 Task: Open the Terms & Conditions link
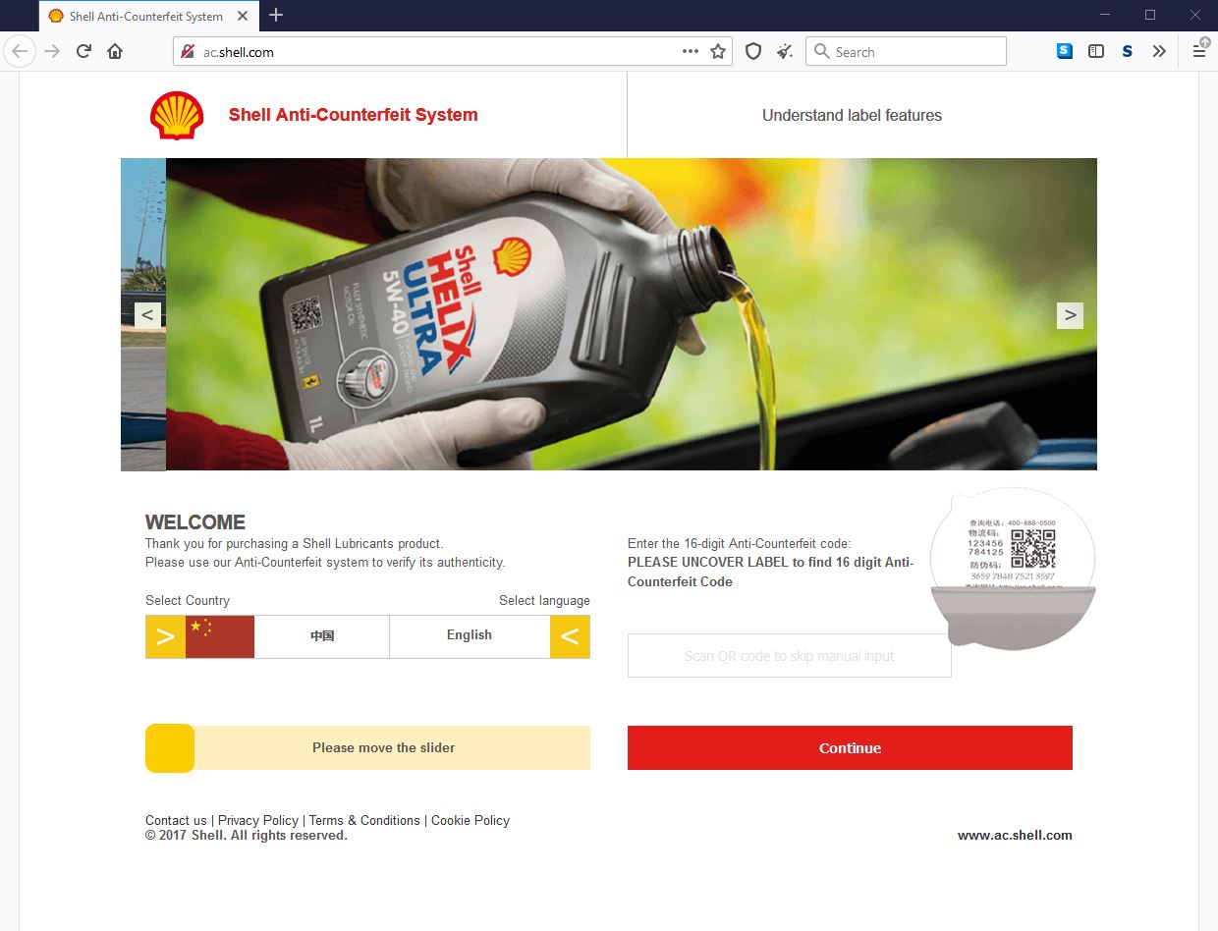[x=364, y=820]
